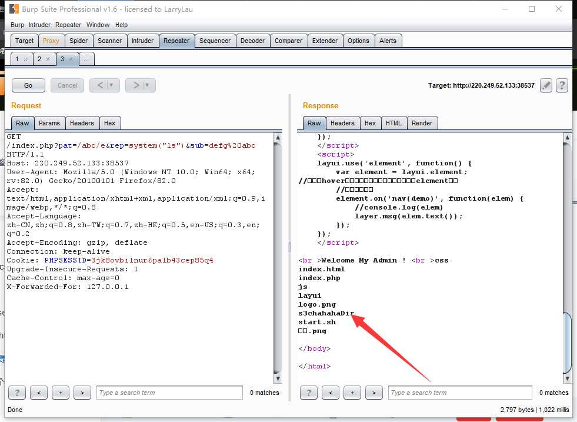The width and height of the screenshot is (577, 422).
Task: Switch to the Alerts tab
Action: [x=388, y=41]
